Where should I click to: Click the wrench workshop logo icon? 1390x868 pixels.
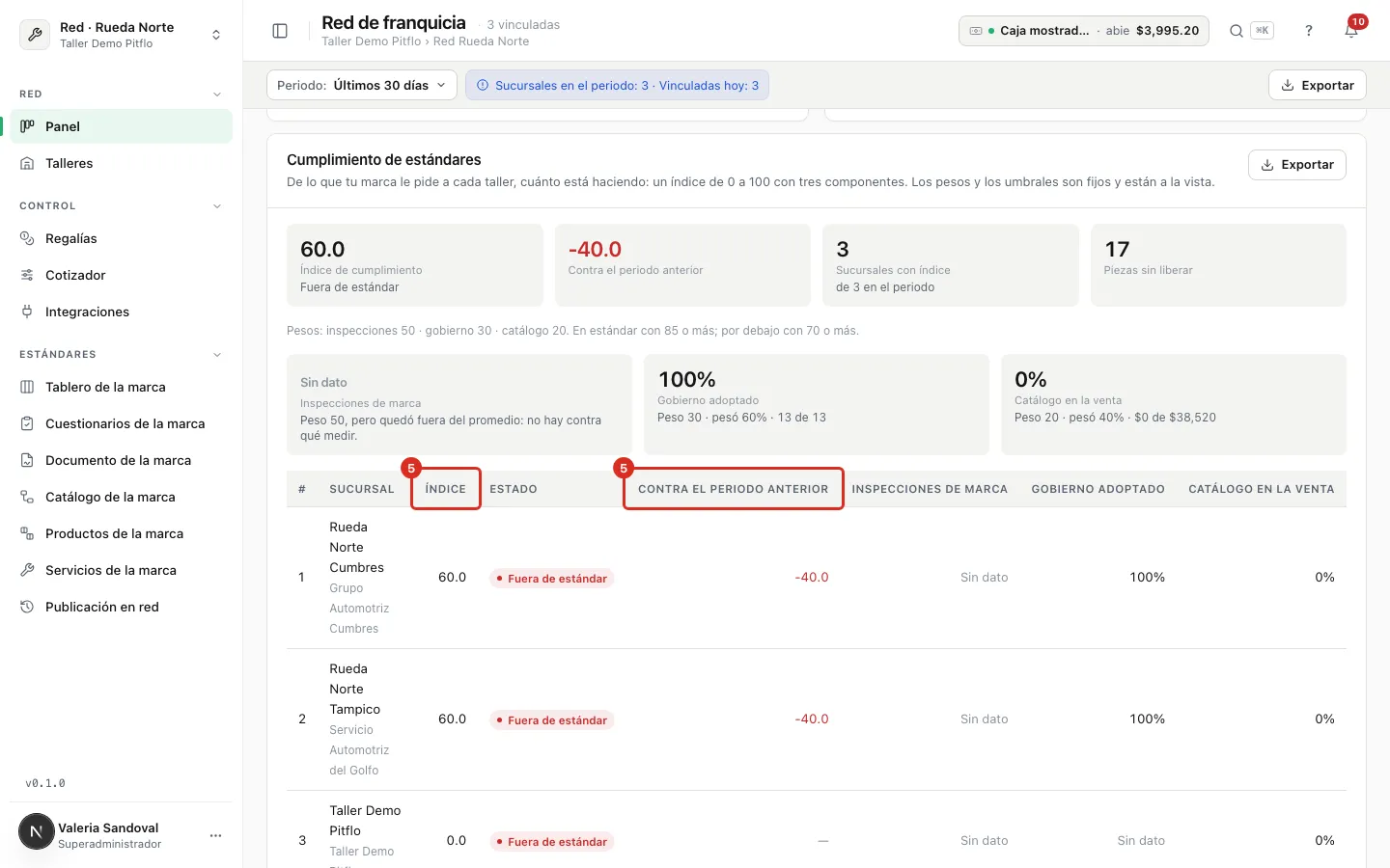35,35
